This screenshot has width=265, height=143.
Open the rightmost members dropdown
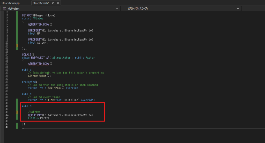(x=253, y=9)
